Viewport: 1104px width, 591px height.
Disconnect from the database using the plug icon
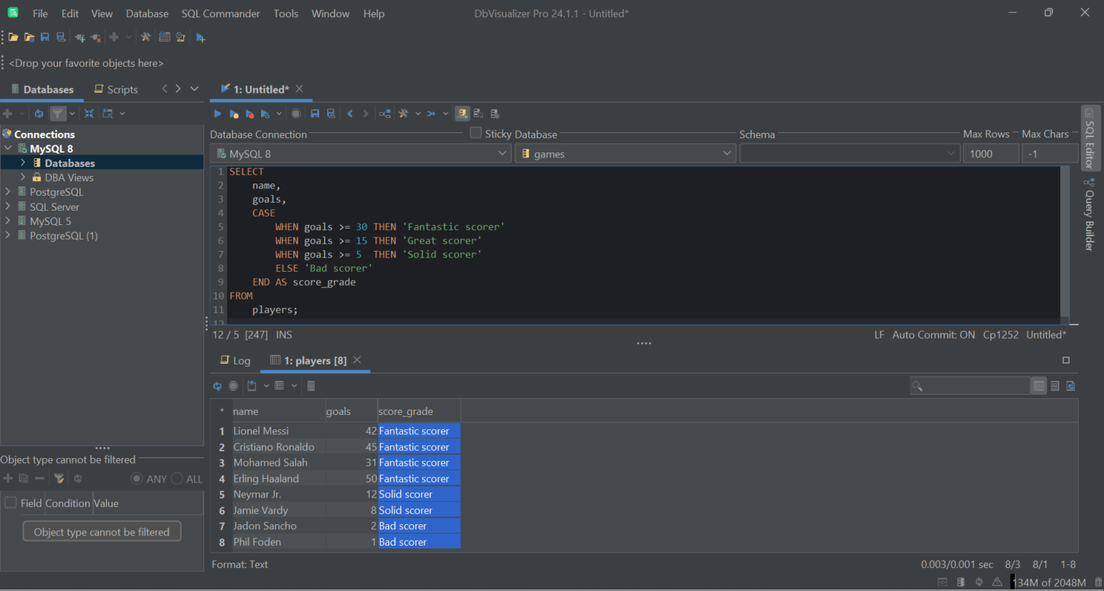(94, 37)
